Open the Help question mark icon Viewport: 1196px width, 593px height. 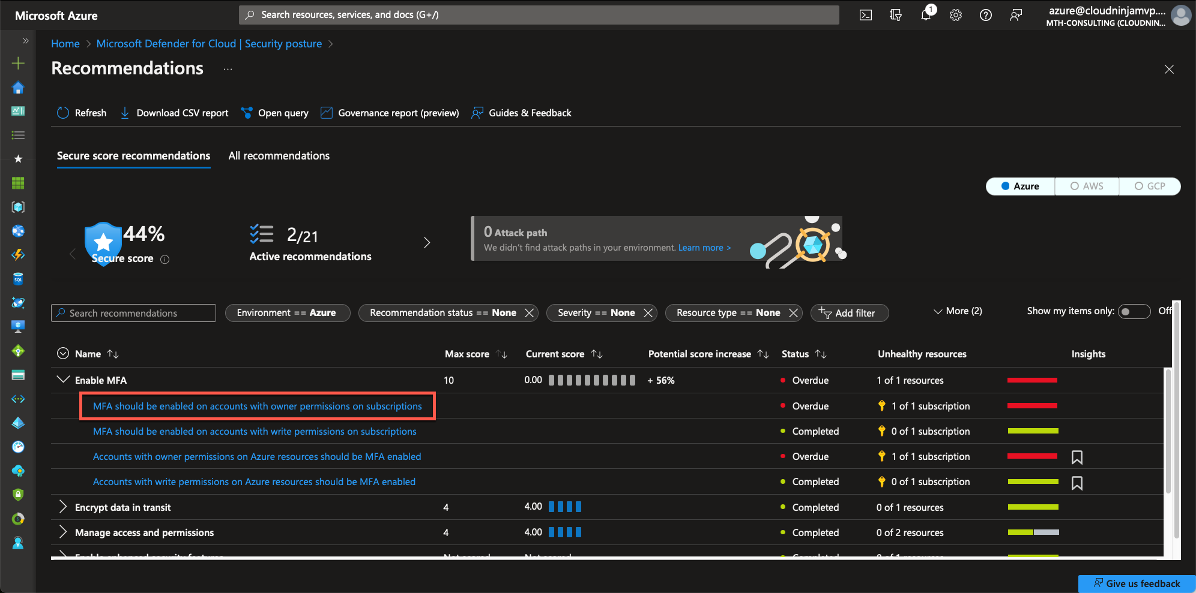985,15
